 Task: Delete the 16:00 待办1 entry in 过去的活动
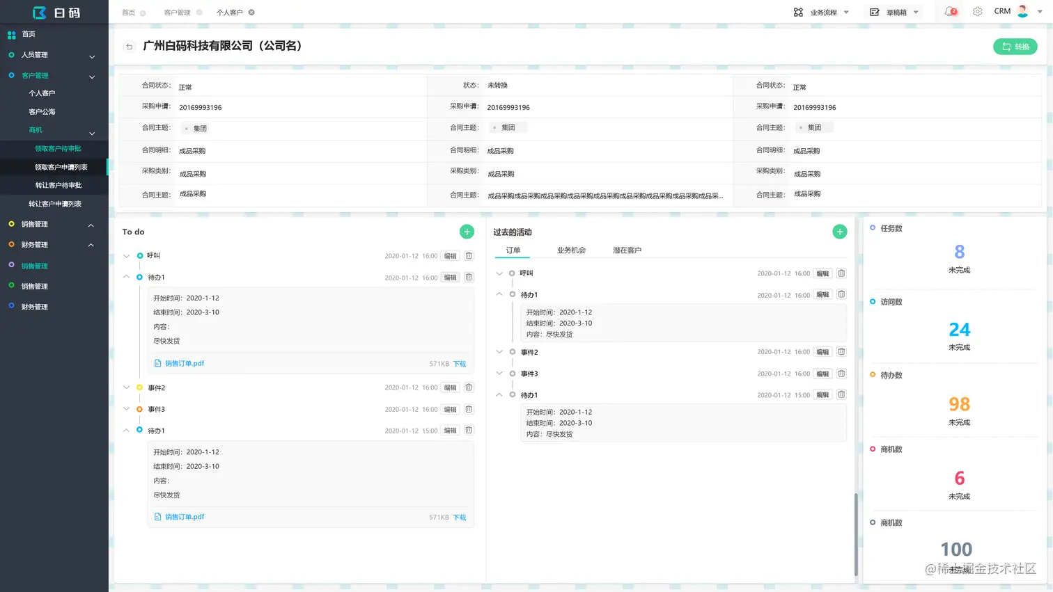click(x=841, y=294)
